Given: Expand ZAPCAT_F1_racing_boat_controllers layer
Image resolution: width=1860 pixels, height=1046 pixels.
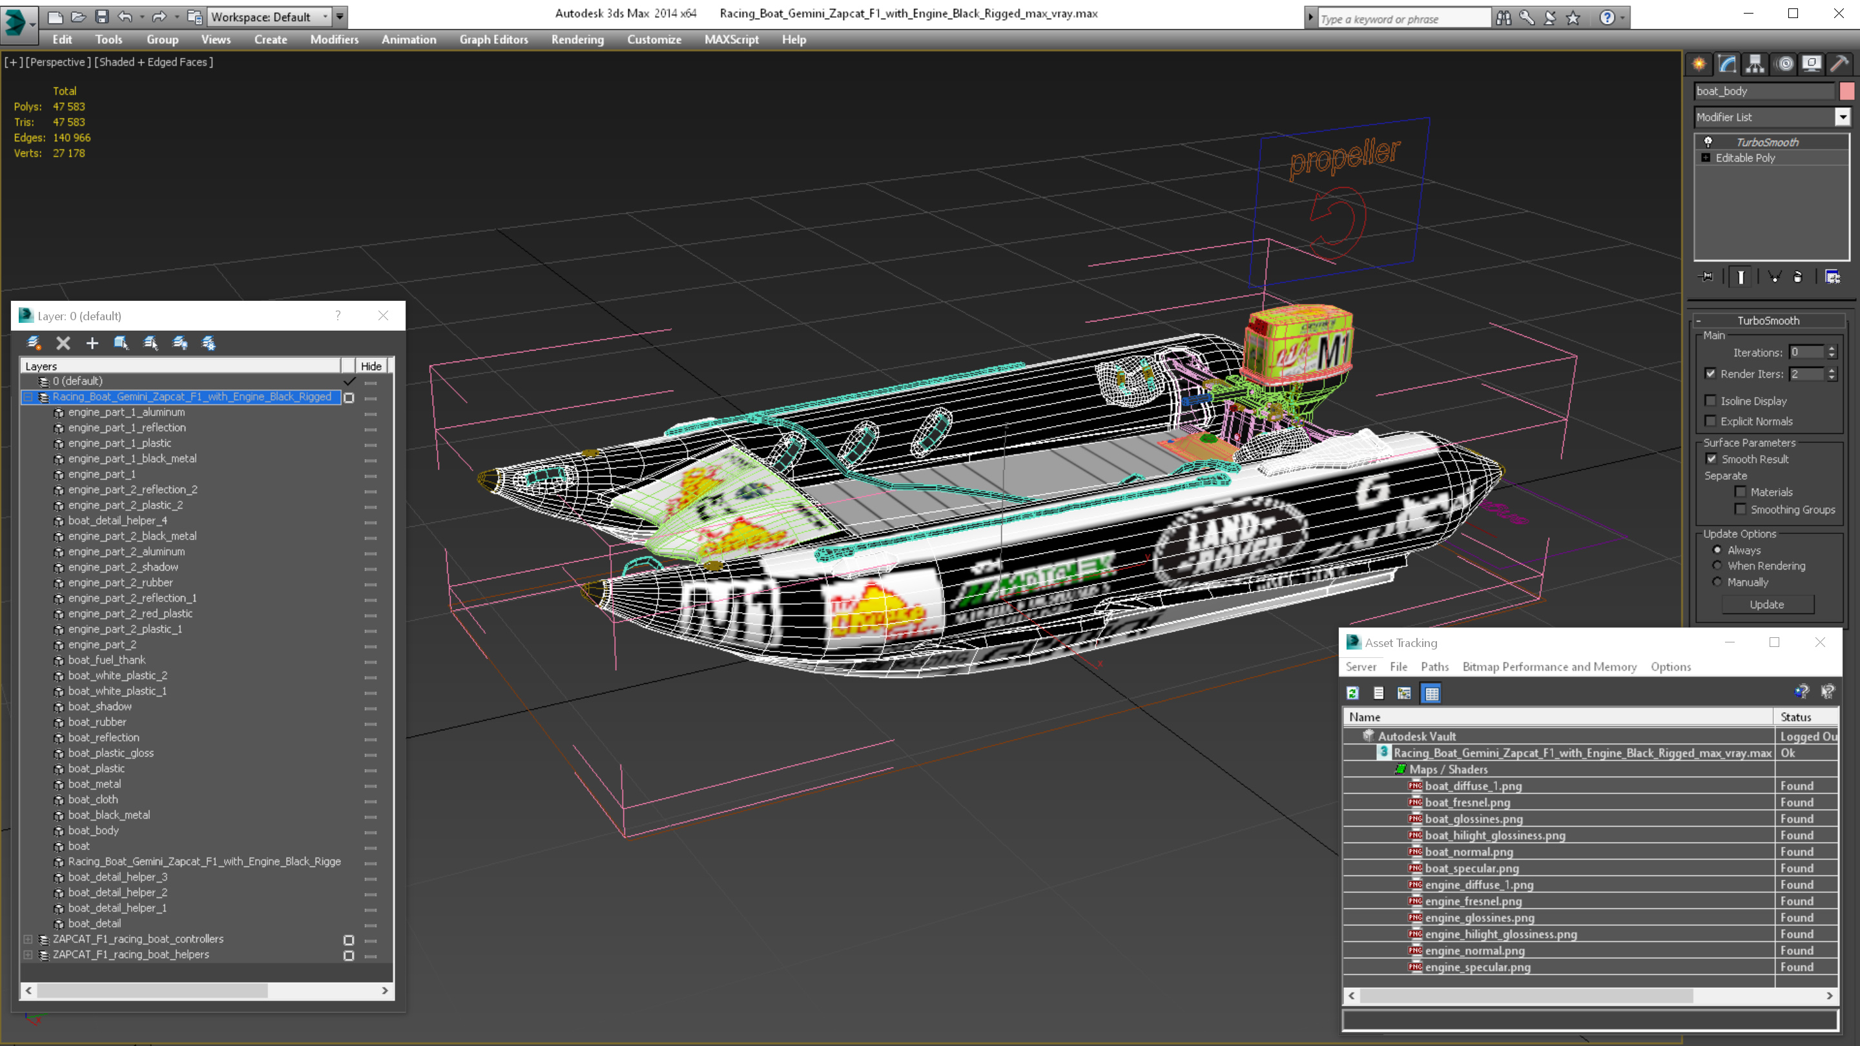Looking at the screenshot, I should click(28, 939).
